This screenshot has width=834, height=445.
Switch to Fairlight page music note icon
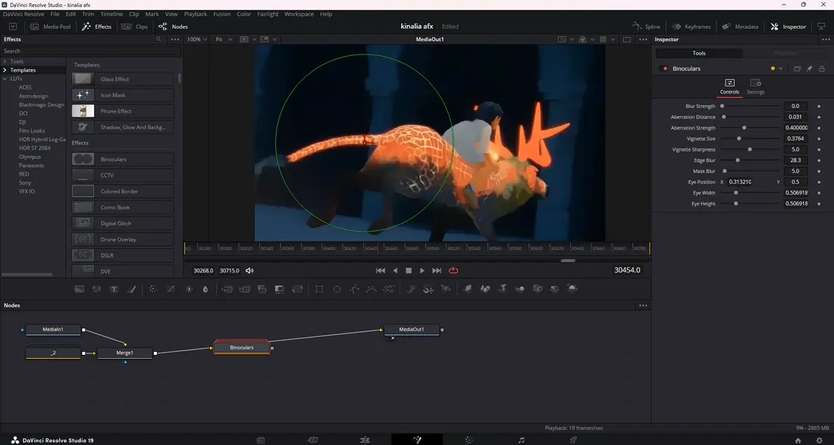522,440
